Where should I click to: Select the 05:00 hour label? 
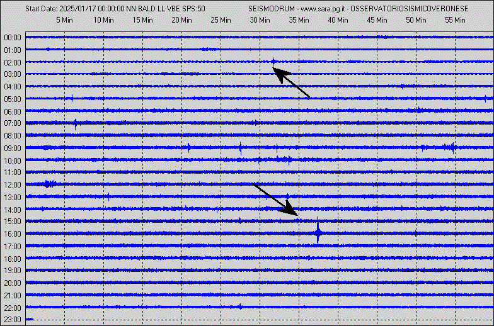[13, 99]
